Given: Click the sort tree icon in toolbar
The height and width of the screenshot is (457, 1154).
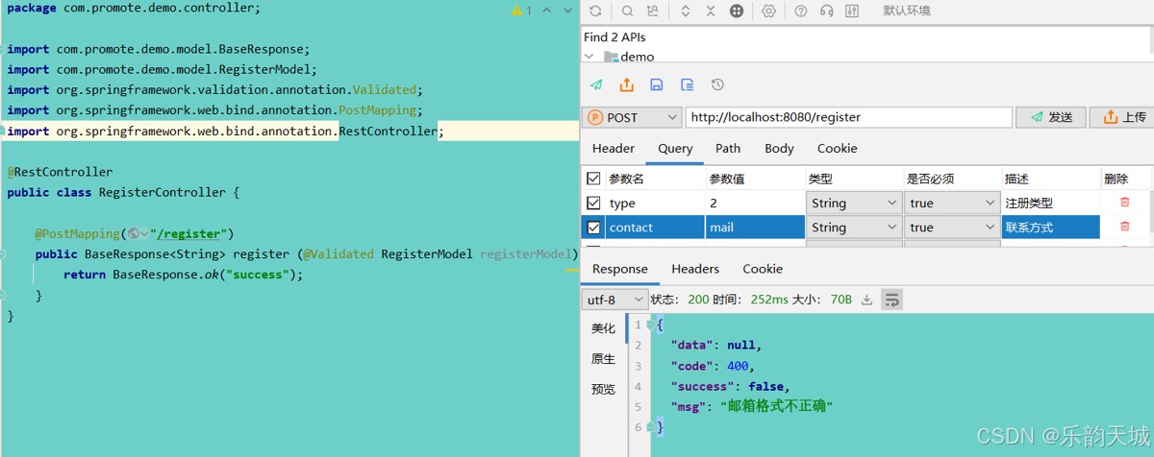Looking at the screenshot, I should [654, 12].
